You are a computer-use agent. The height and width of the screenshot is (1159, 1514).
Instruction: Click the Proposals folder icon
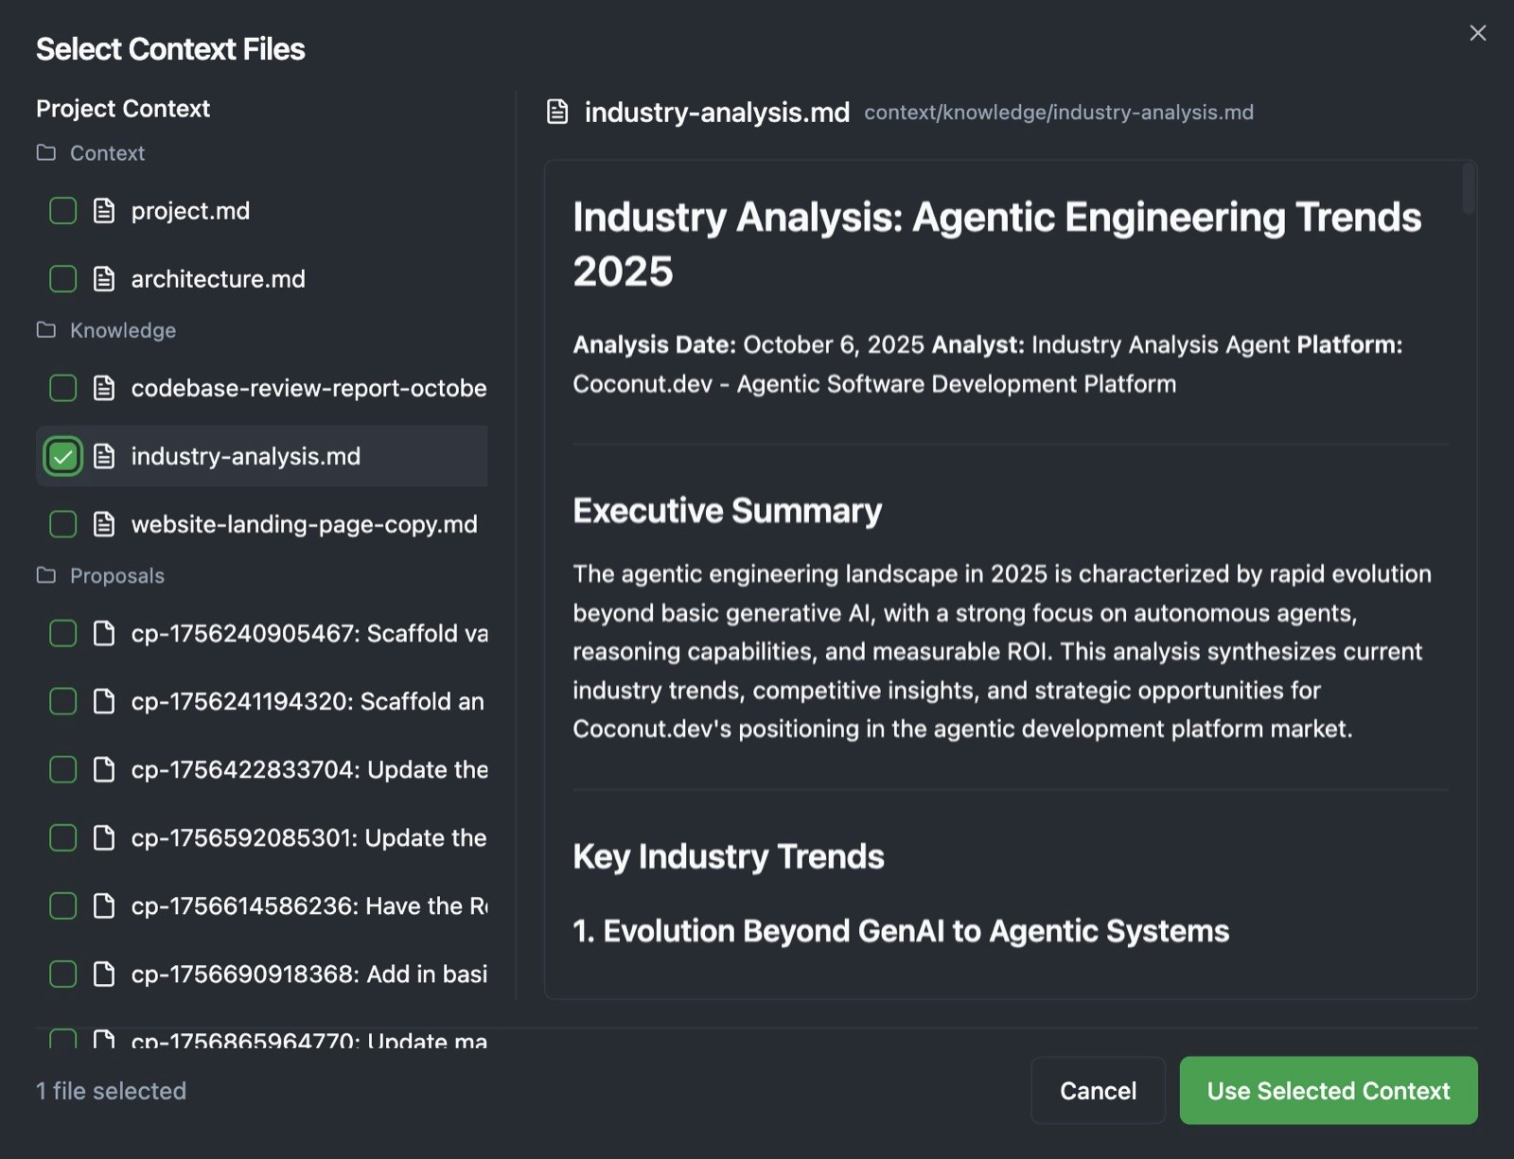[x=45, y=575]
